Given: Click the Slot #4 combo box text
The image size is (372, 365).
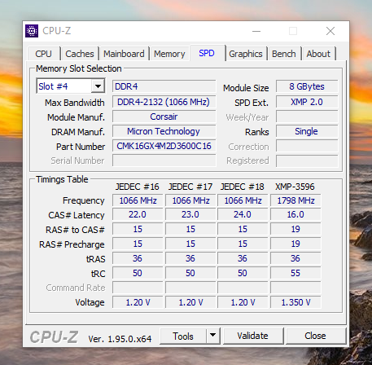Looking at the screenshot, I should [64, 86].
